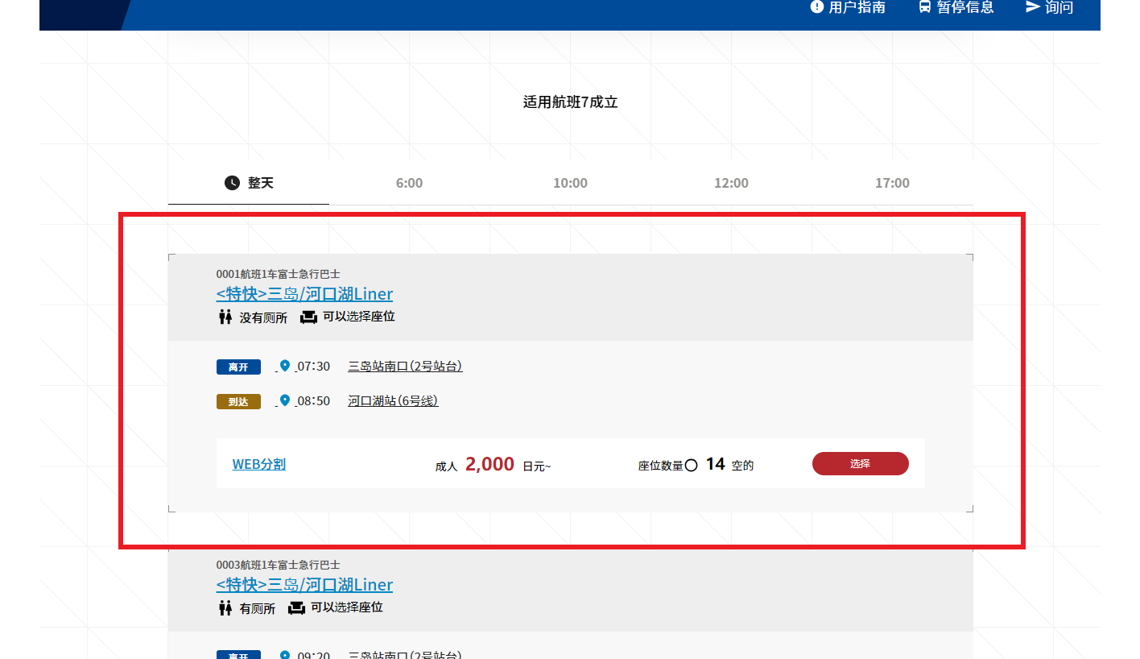Image resolution: width=1140 pixels, height=659 pixels.
Task: Click the restroom icon beside 有厕所
Action: 225,607
